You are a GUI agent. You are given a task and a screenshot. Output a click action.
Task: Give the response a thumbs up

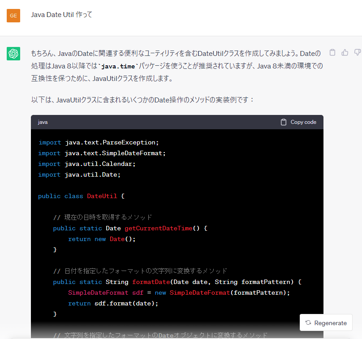pyautogui.click(x=345, y=53)
